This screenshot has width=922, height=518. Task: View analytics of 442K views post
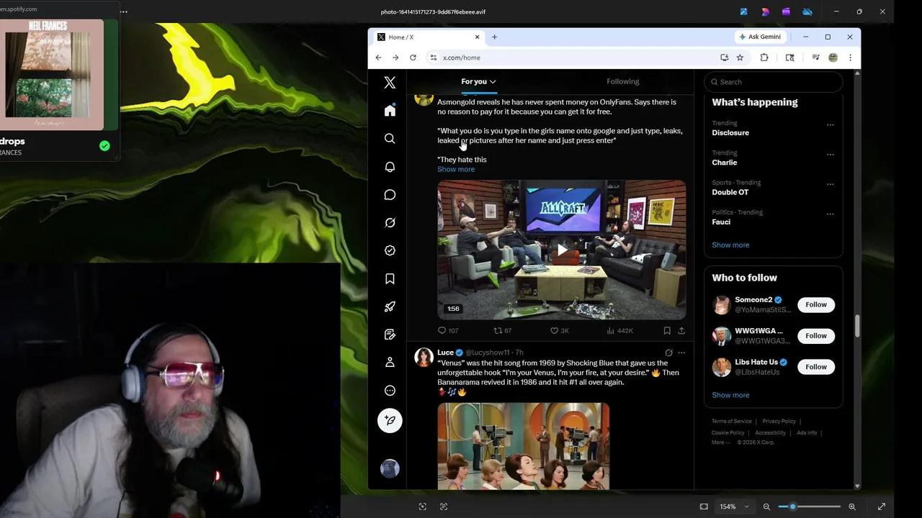tap(619, 331)
